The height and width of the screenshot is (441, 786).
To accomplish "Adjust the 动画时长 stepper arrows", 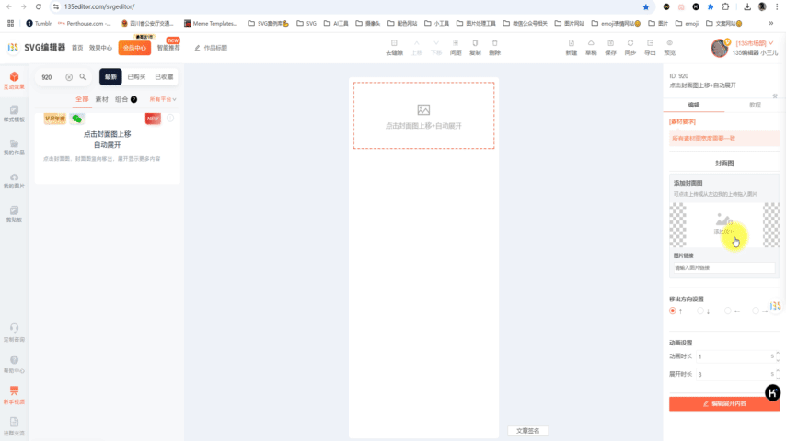I will 778,356.
